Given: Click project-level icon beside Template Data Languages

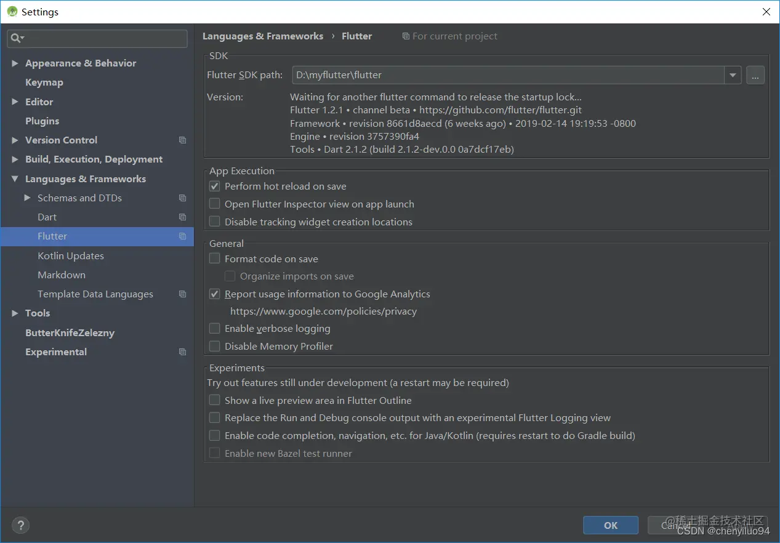Looking at the screenshot, I should point(182,294).
